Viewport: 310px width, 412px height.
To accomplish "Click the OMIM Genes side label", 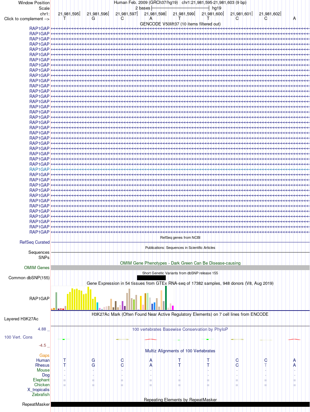I will [37, 267].
